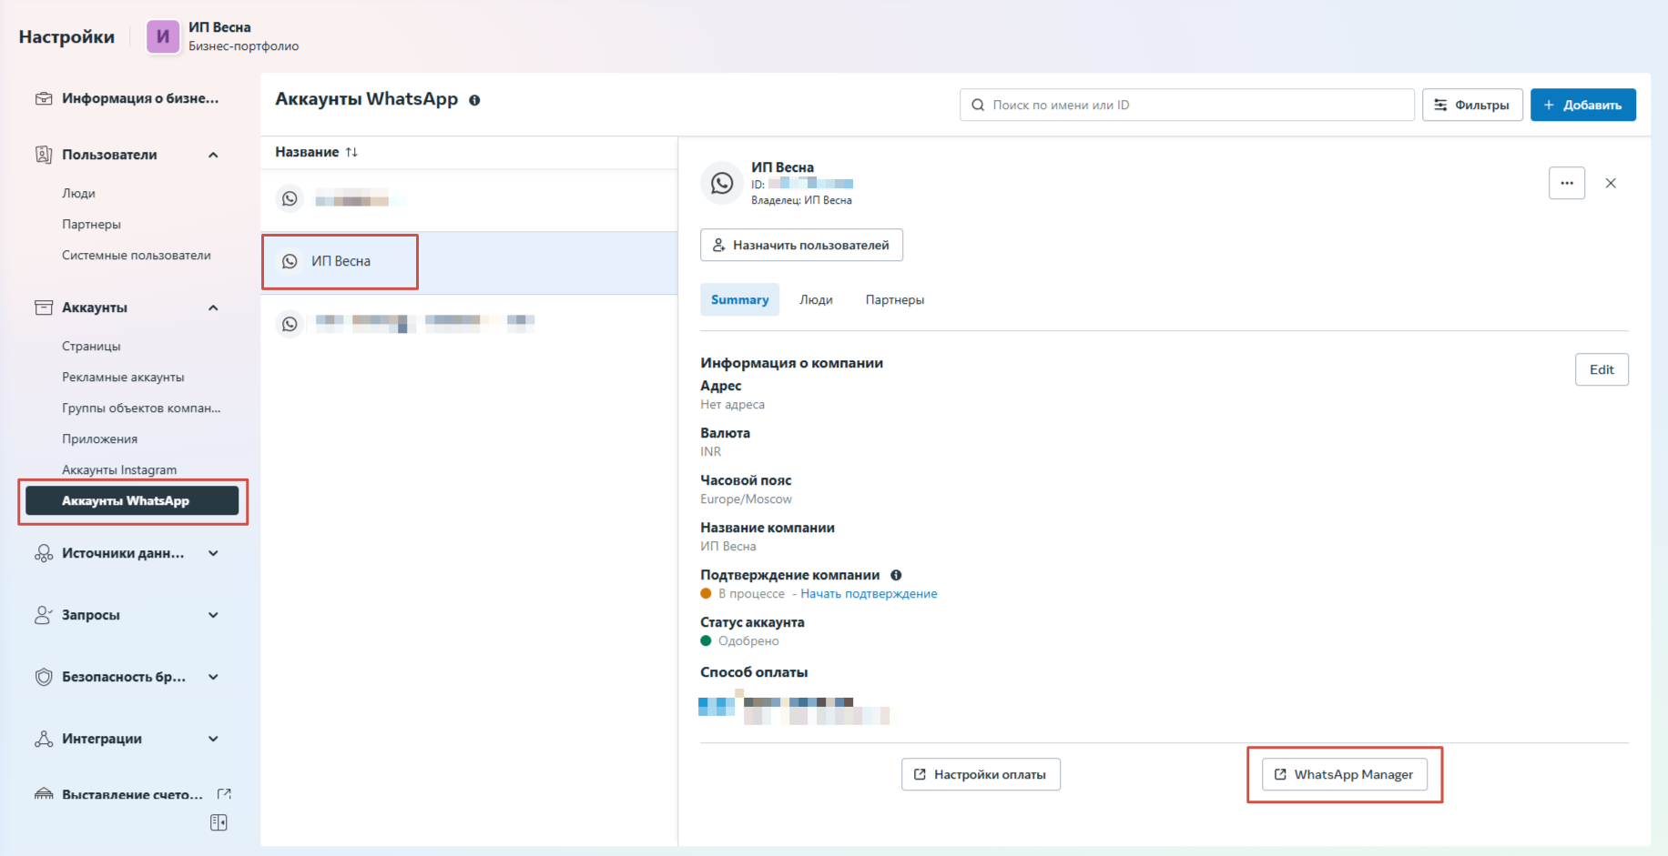Click the sidebar collapse icon at bottom
Viewport: 1668px width, 856px height.
click(x=219, y=822)
